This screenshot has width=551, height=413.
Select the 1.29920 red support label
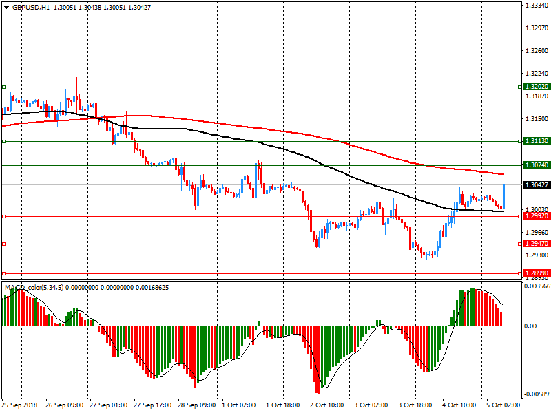(x=537, y=216)
